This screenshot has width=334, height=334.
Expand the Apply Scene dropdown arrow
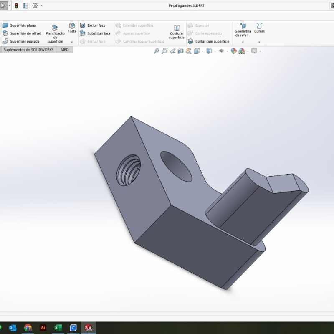(248, 51)
